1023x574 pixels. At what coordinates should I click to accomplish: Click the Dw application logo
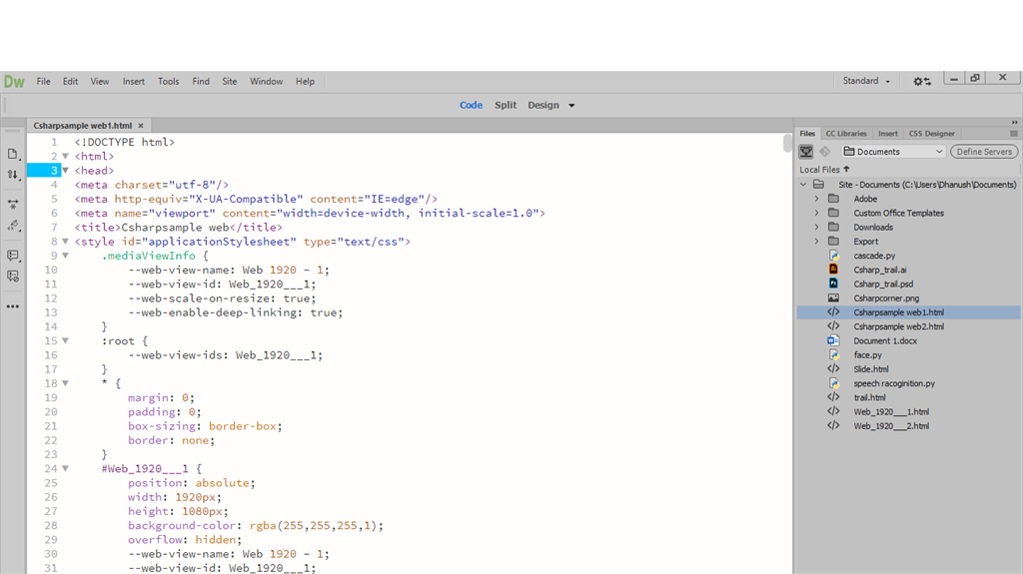(x=14, y=82)
